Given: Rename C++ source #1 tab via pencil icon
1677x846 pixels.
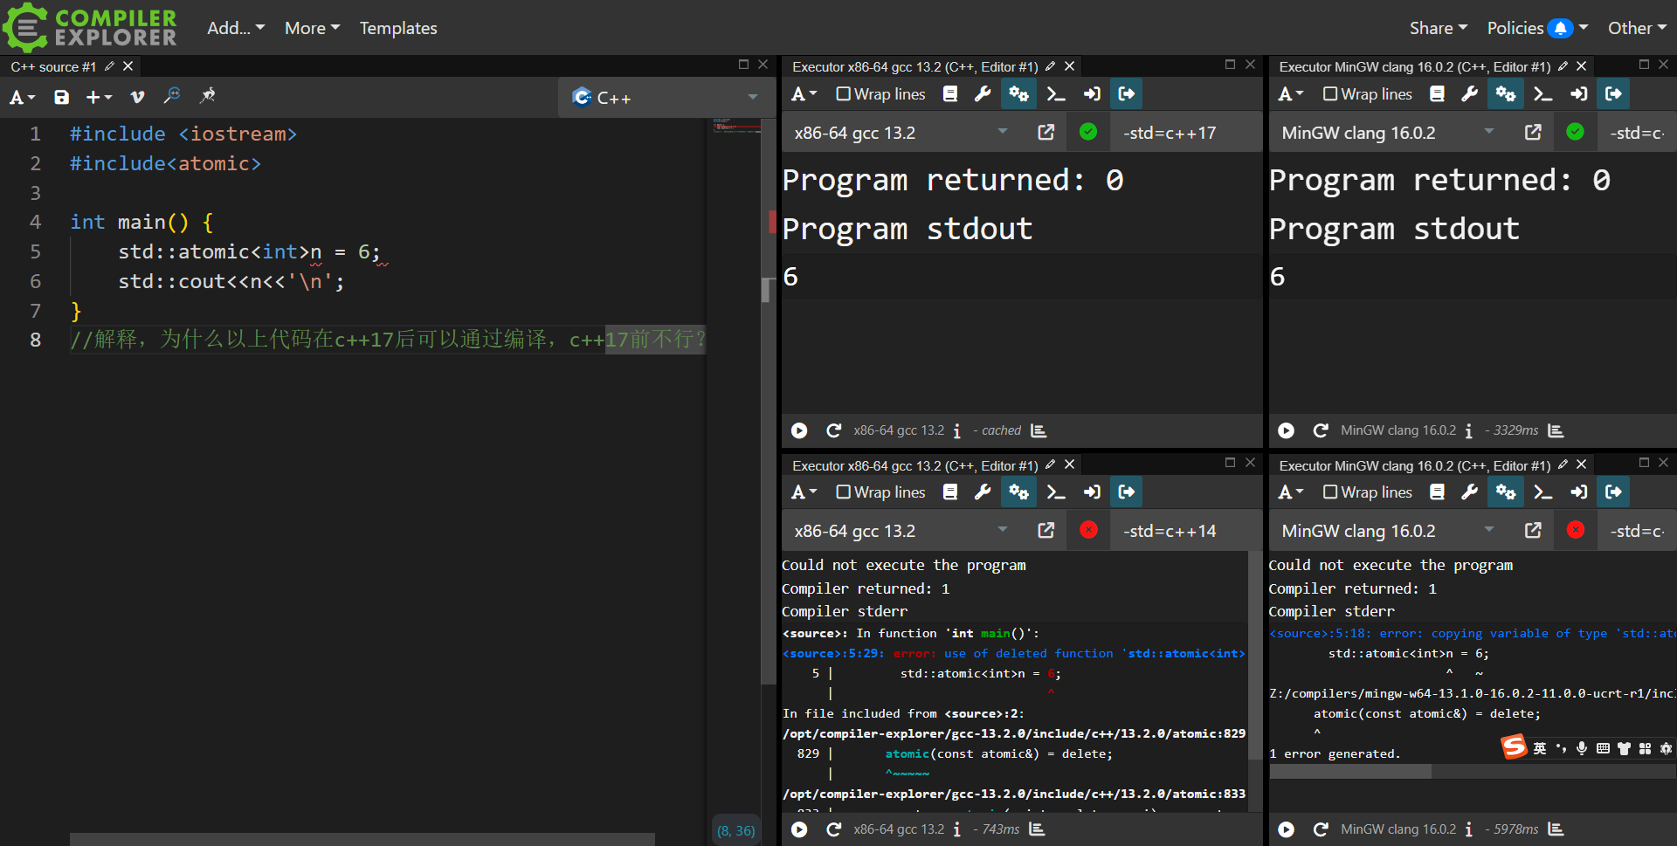Looking at the screenshot, I should click(x=109, y=66).
